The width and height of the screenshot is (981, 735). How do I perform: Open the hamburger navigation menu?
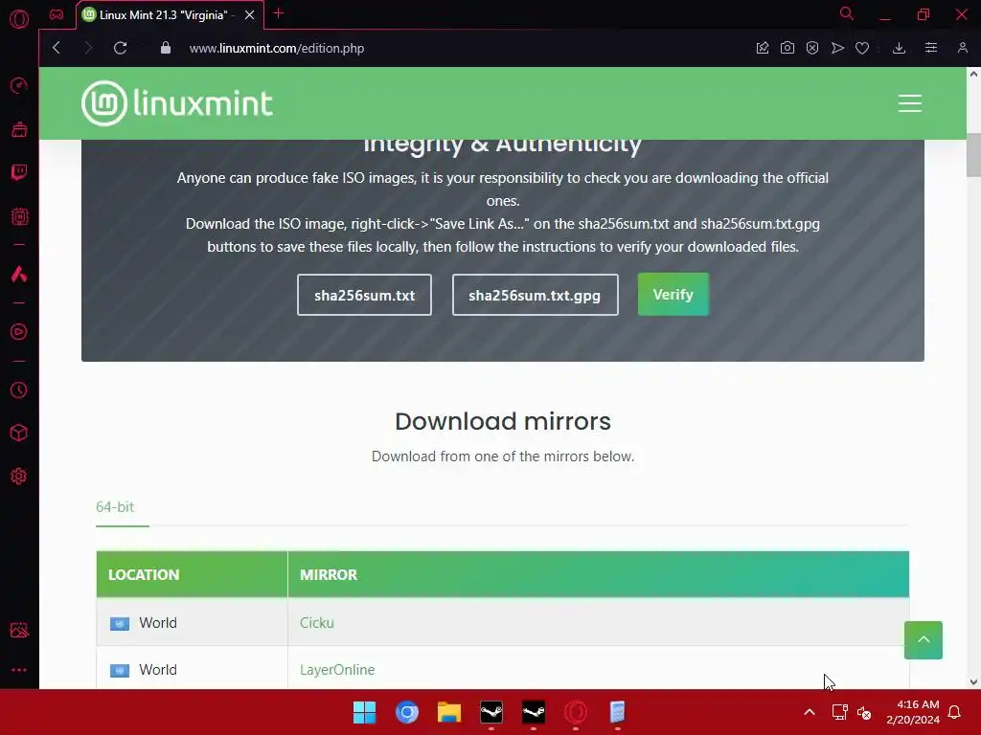910,103
